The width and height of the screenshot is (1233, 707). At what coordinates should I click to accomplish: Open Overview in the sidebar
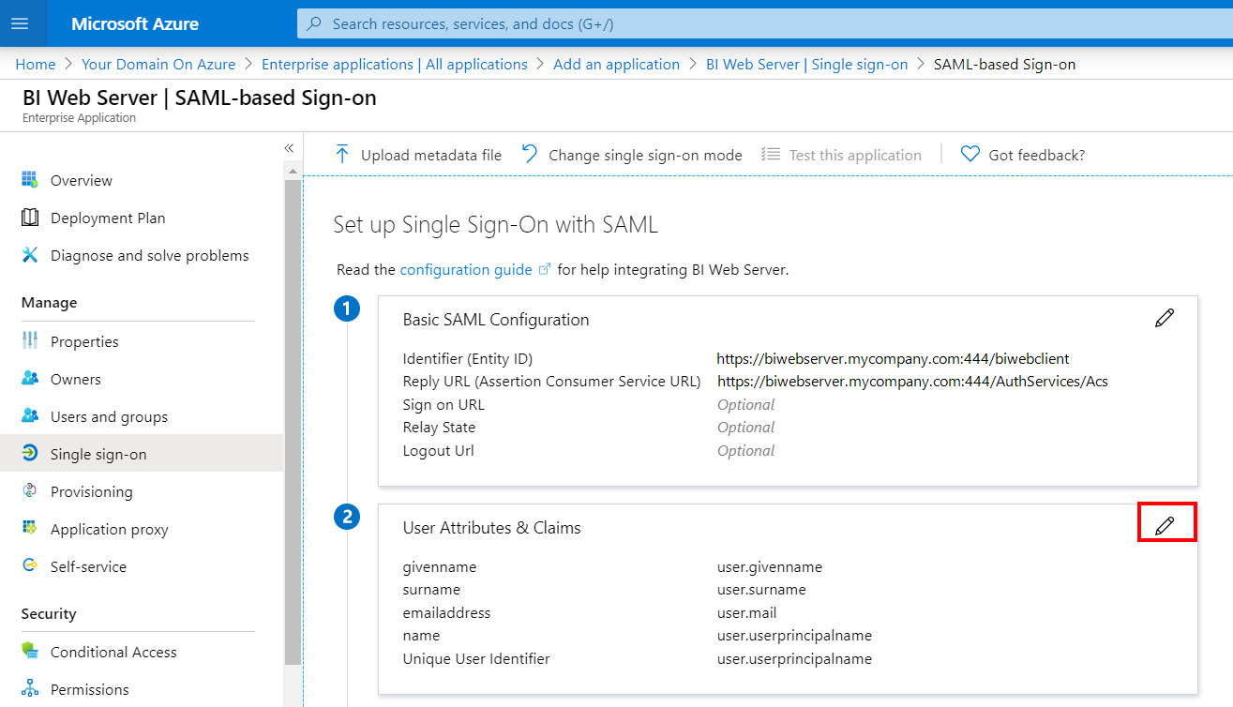pyautogui.click(x=81, y=180)
